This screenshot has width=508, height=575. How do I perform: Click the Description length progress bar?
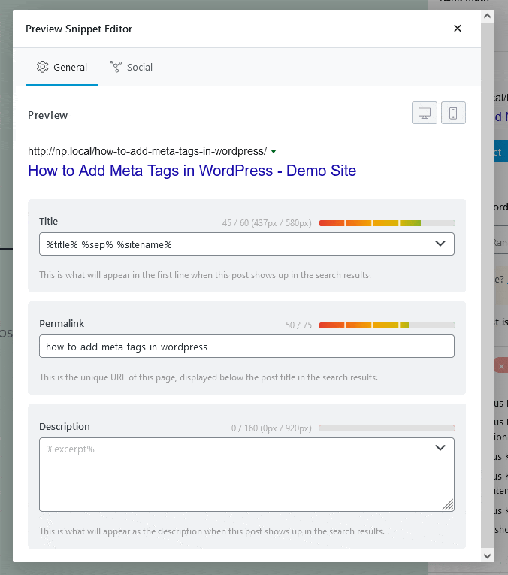pos(387,428)
